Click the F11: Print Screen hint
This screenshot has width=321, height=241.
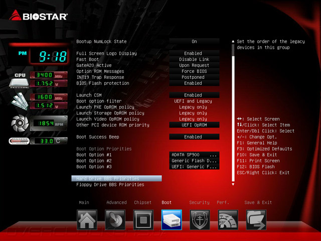(258, 161)
